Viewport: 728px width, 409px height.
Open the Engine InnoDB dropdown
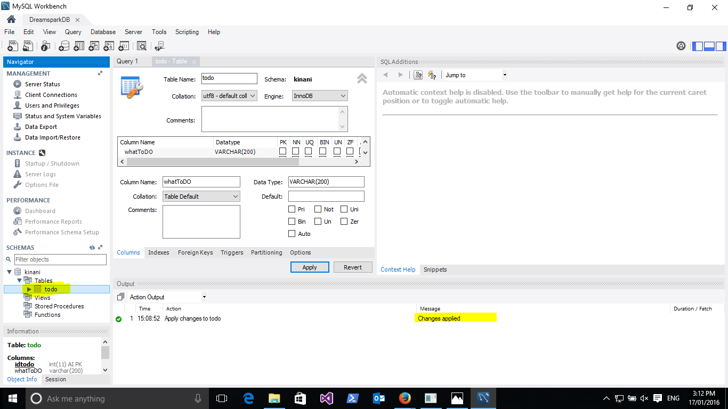coord(320,96)
